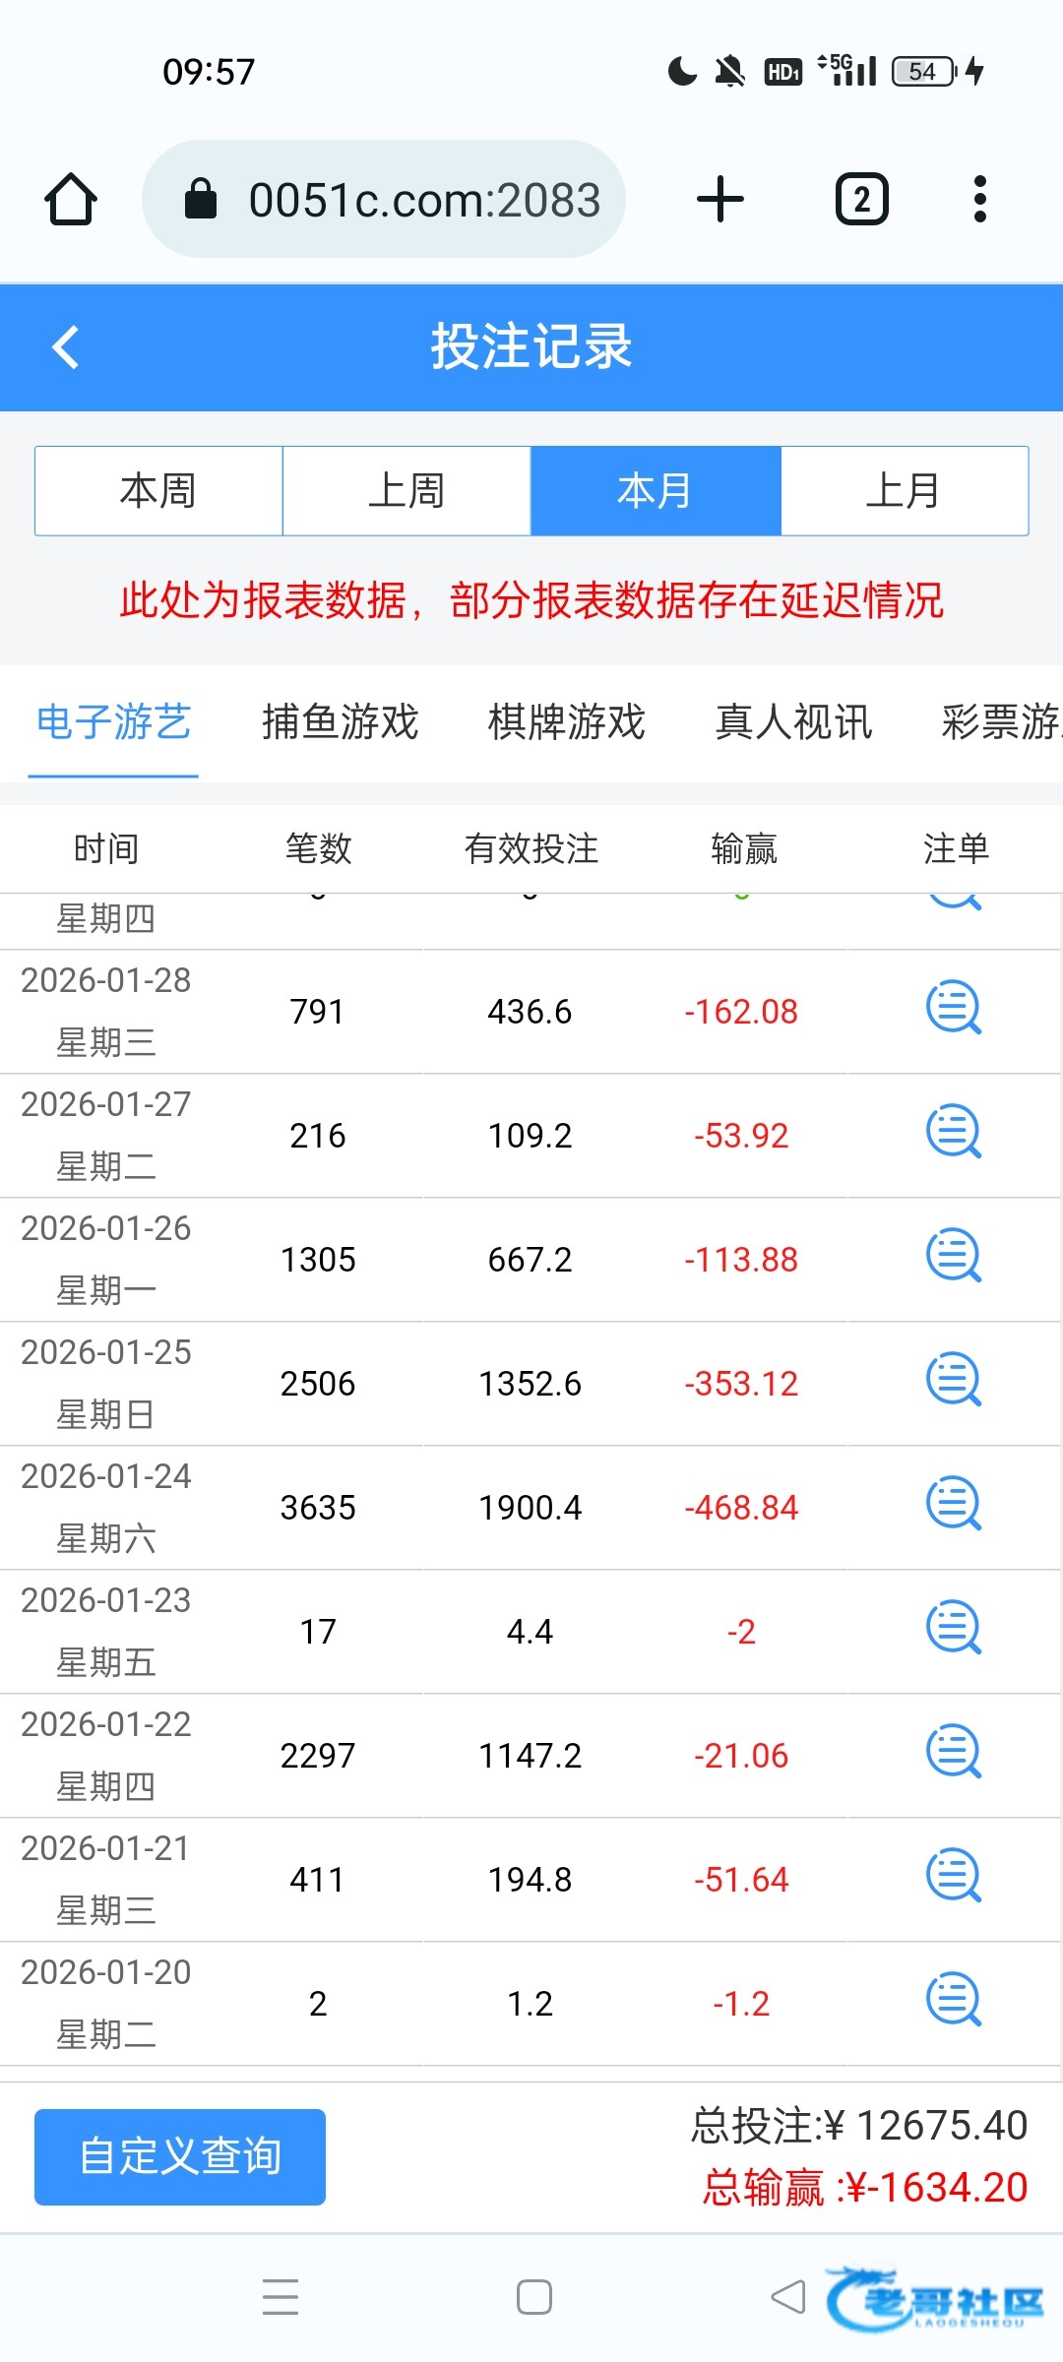
Task: Tap the Android recent apps menu button
Action: point(281,2297)
